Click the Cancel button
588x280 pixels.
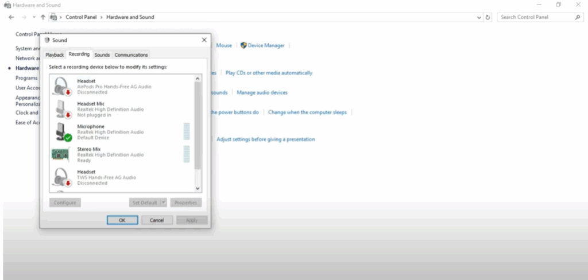(157, 220)
